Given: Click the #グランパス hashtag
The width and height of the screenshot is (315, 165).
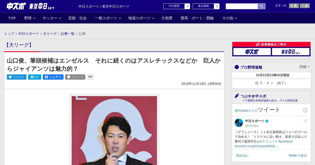Looking at the screenshot, I should pos(268,141).
